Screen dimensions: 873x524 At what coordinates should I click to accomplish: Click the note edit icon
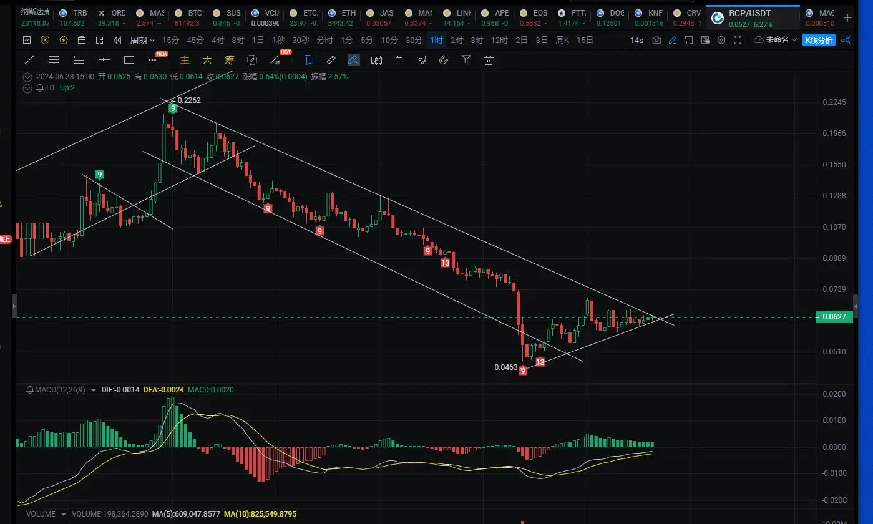(421, 60)
